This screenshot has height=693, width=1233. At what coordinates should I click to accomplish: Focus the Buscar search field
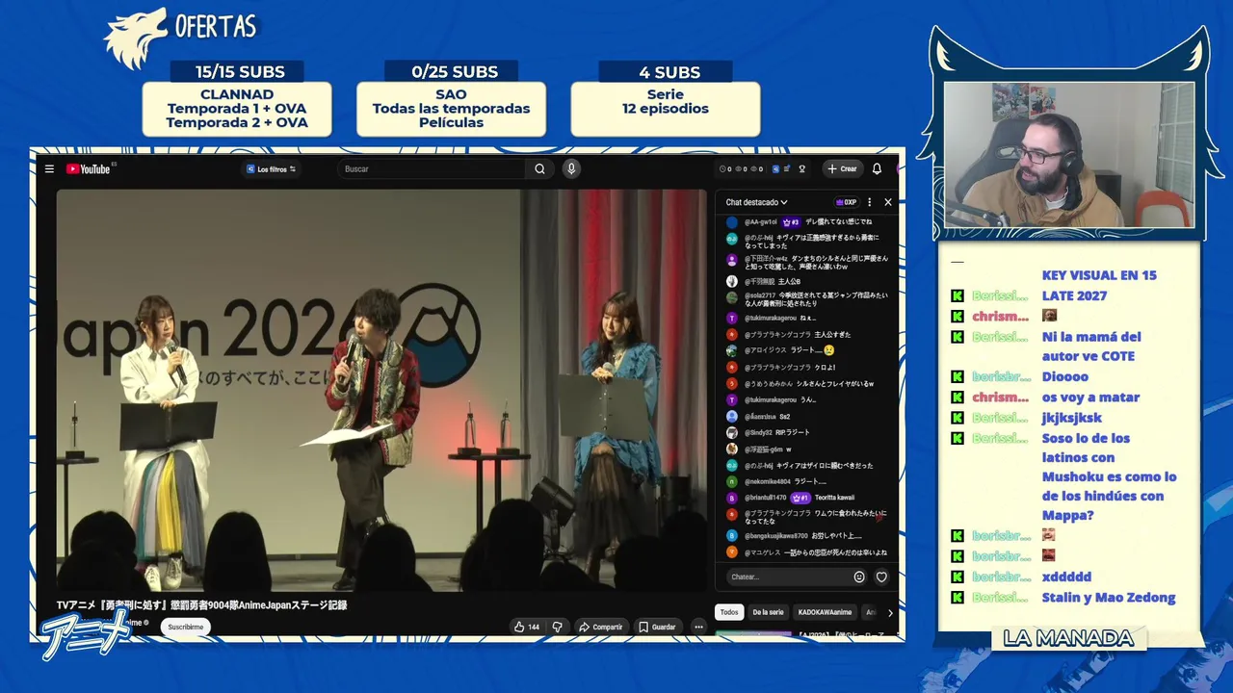tap(432, 169)
